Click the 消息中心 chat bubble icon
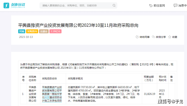This screenshot has width=187, height=106. pyautogui.click(x=176, y=6)
